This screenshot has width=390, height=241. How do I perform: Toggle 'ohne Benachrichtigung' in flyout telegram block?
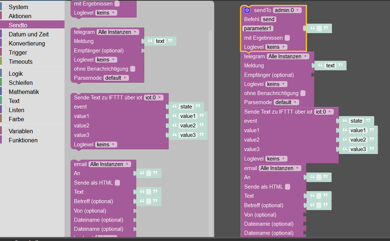click(x=133, y=69)
